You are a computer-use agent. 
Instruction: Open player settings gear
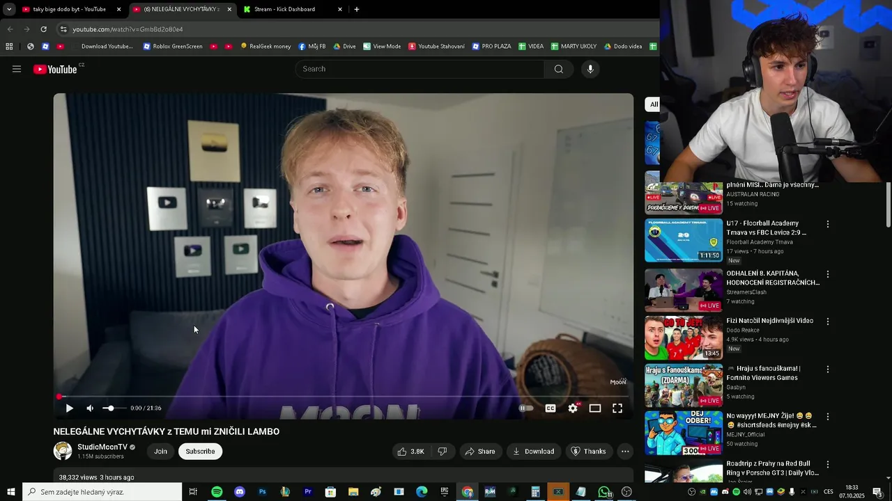tap(573, 408)
